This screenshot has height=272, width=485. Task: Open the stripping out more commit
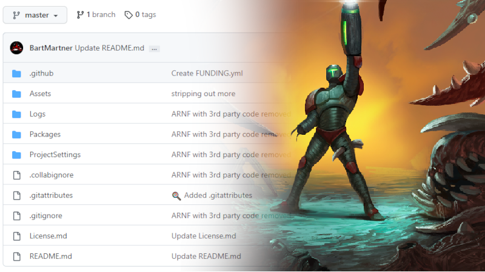point(203,94)
